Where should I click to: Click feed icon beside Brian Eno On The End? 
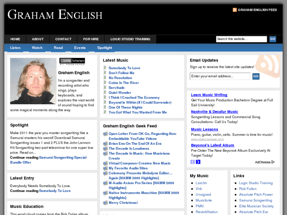105,144
